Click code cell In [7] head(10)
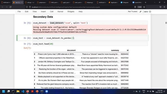Image resolution: width=167 pixels, height=94 pixels. coord(90,44)
